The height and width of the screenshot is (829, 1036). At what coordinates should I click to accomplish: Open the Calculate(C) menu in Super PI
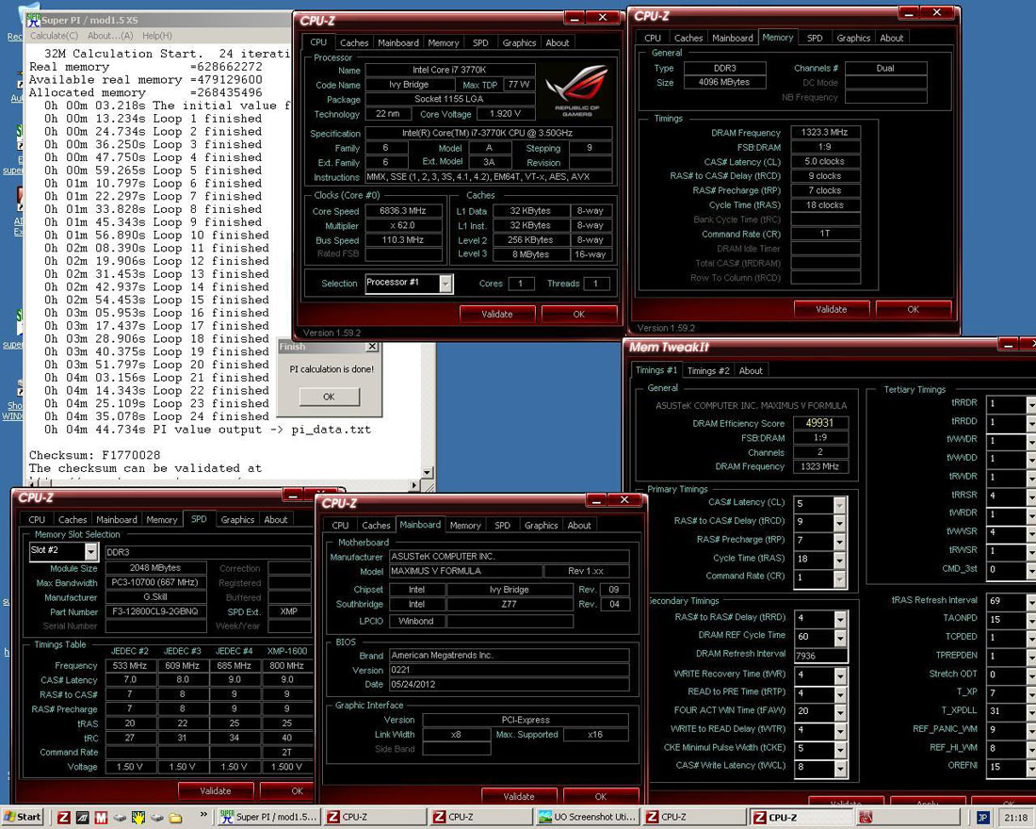(x=54, y=36)
